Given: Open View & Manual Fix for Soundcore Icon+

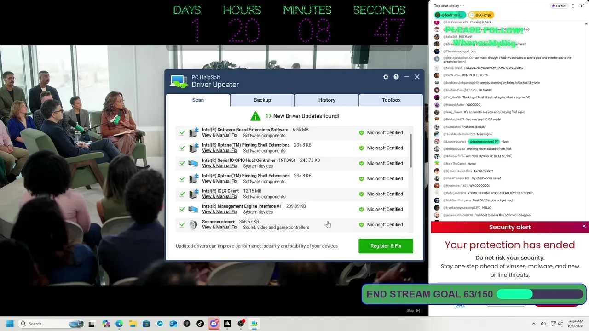Looking at the screenshot, I should [x=219, y=227].
